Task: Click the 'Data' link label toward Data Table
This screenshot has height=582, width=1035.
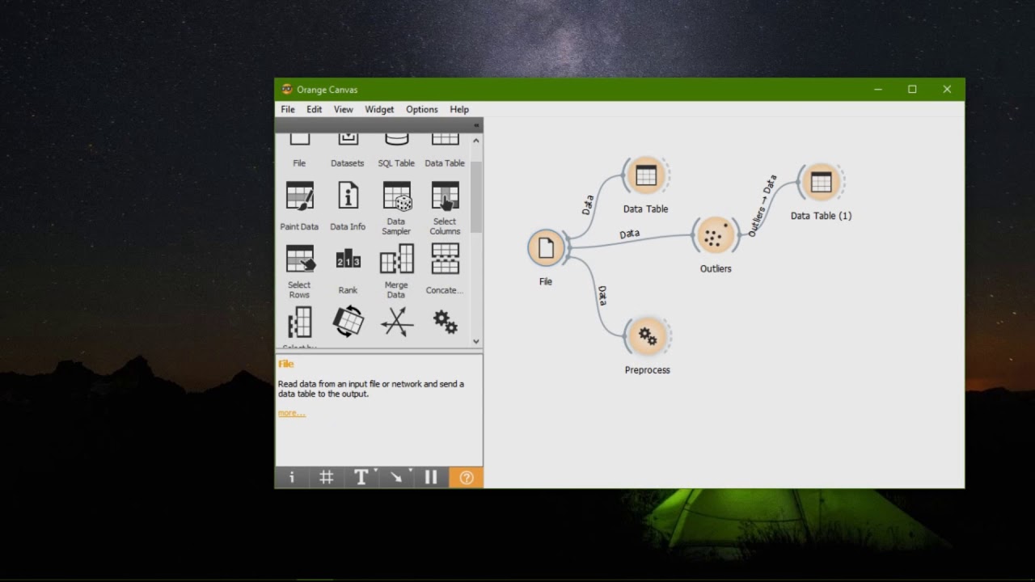Action: click(588, 205)
